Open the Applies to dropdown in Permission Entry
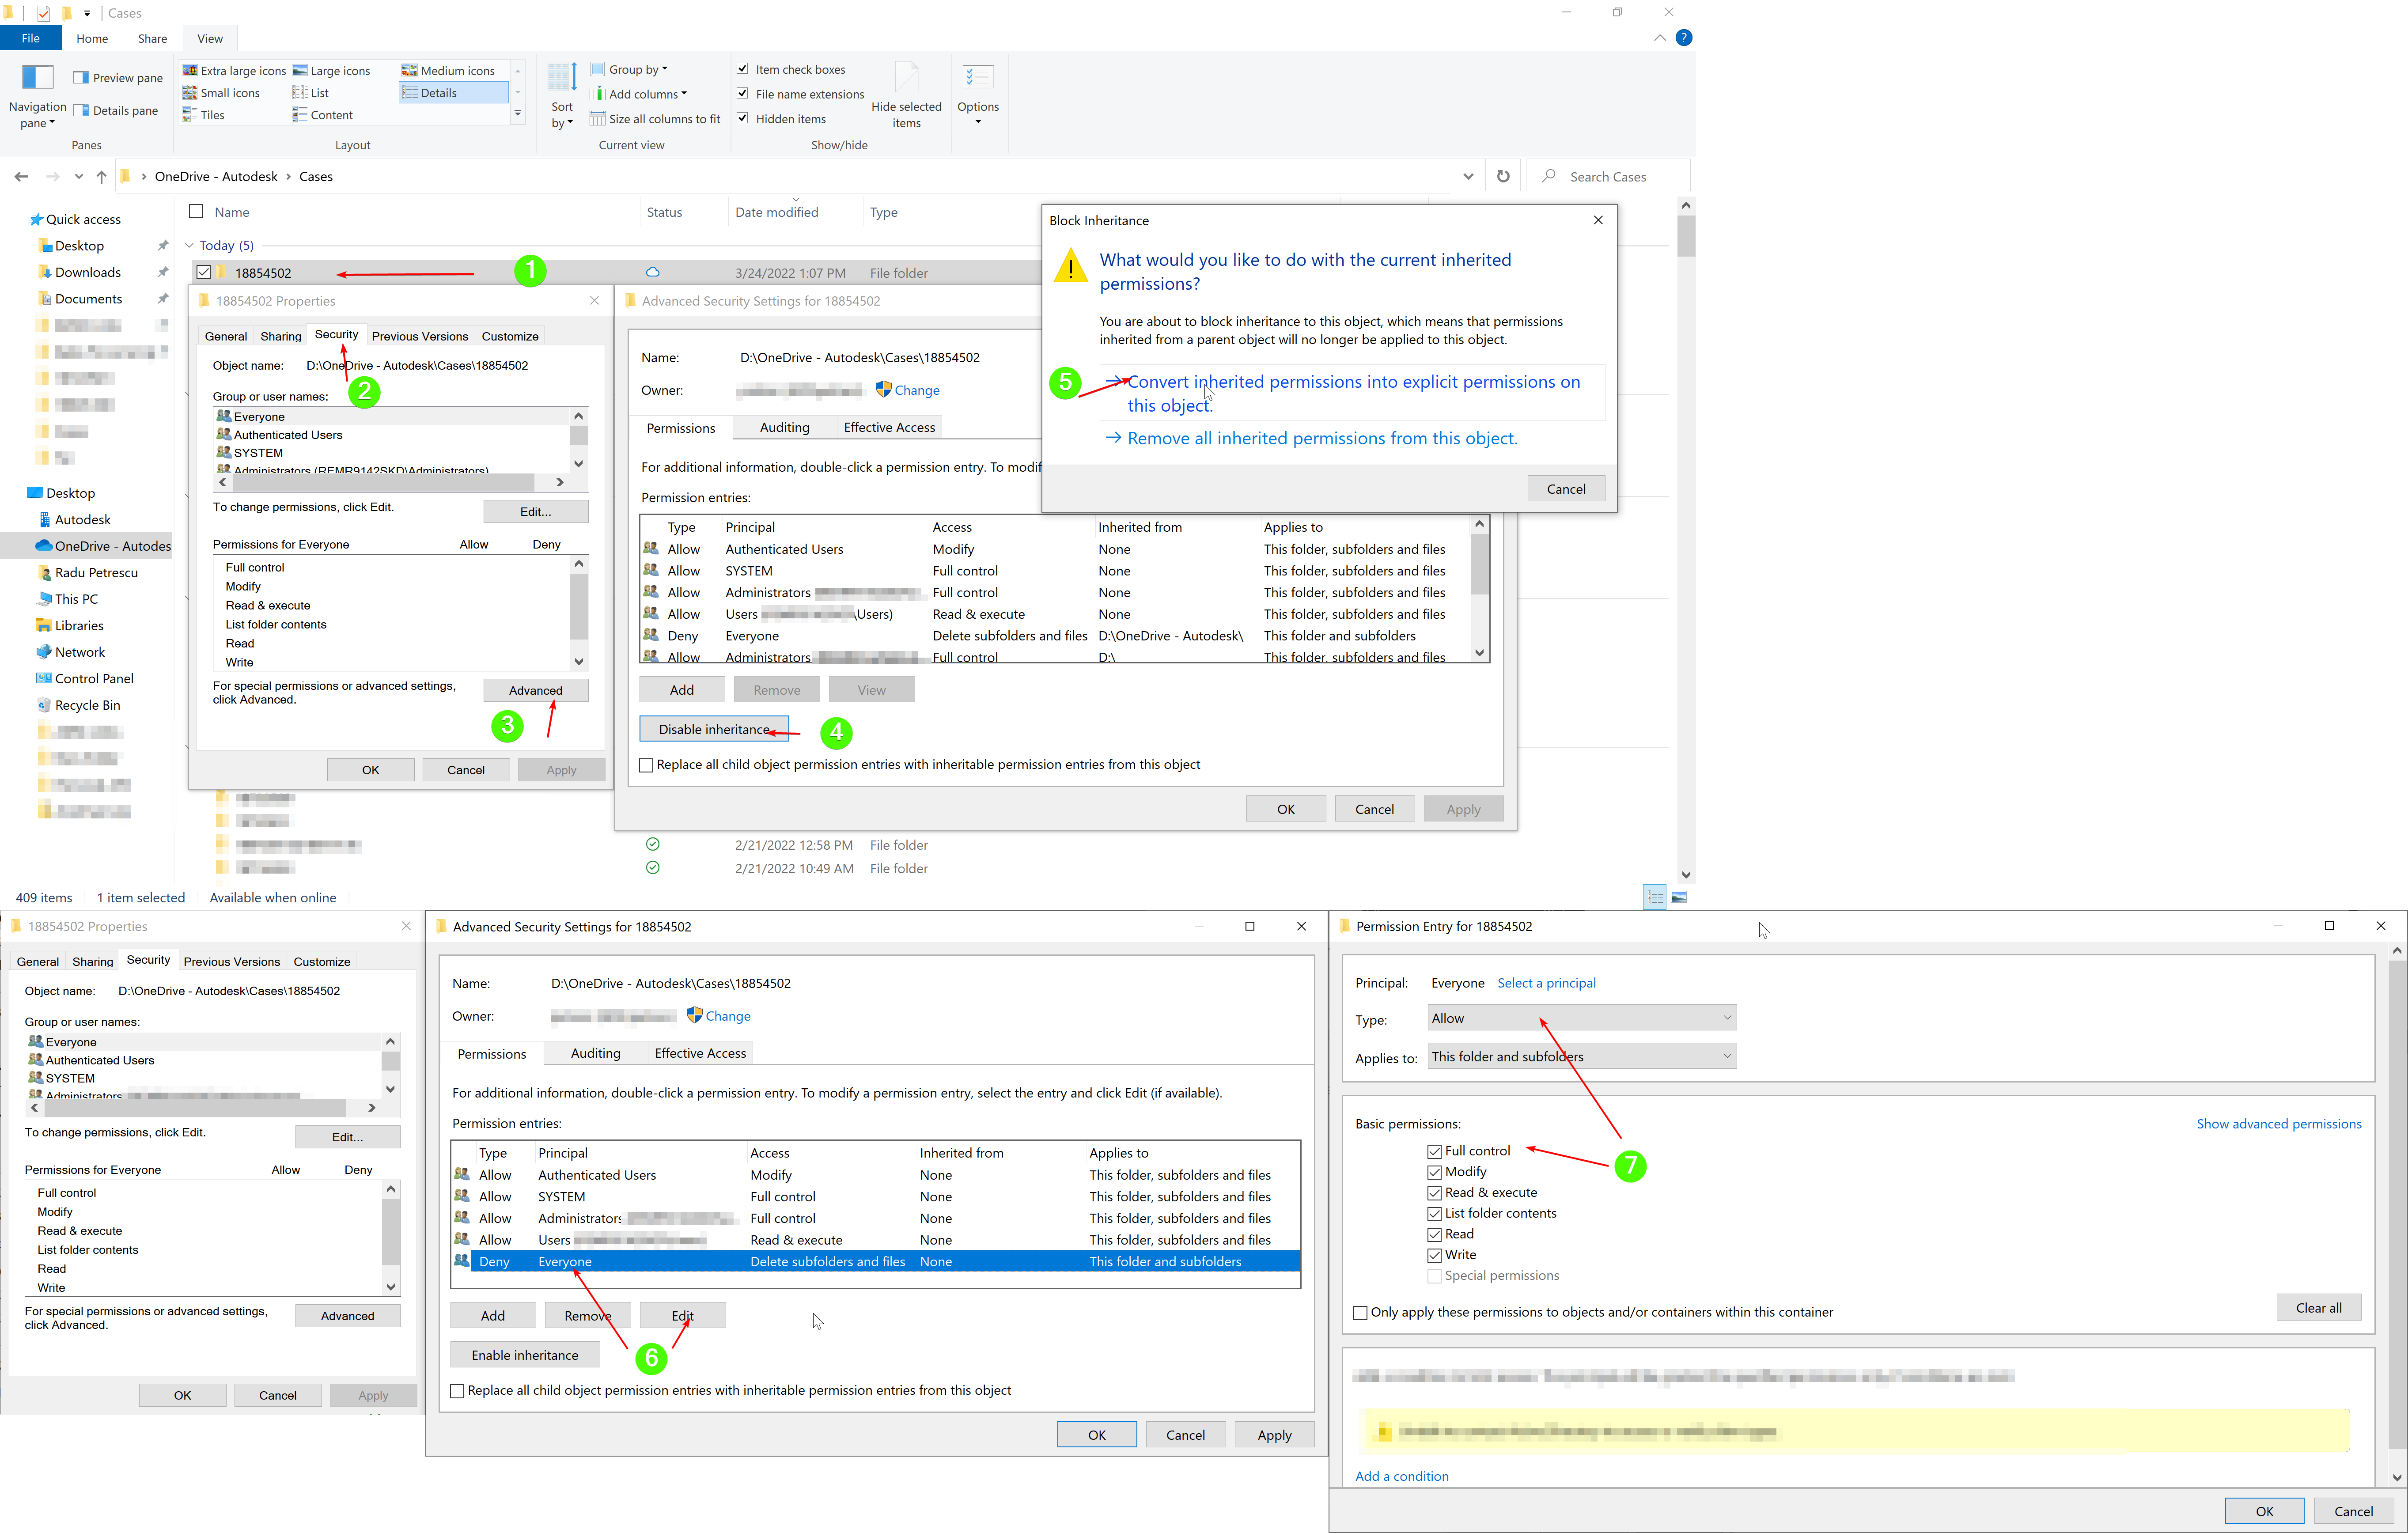 tap(1583, 1056)
